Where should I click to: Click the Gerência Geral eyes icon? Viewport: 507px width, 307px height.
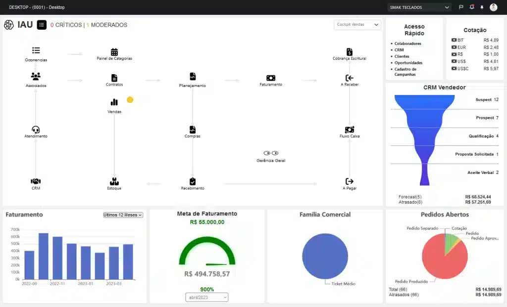click(270, 153)
